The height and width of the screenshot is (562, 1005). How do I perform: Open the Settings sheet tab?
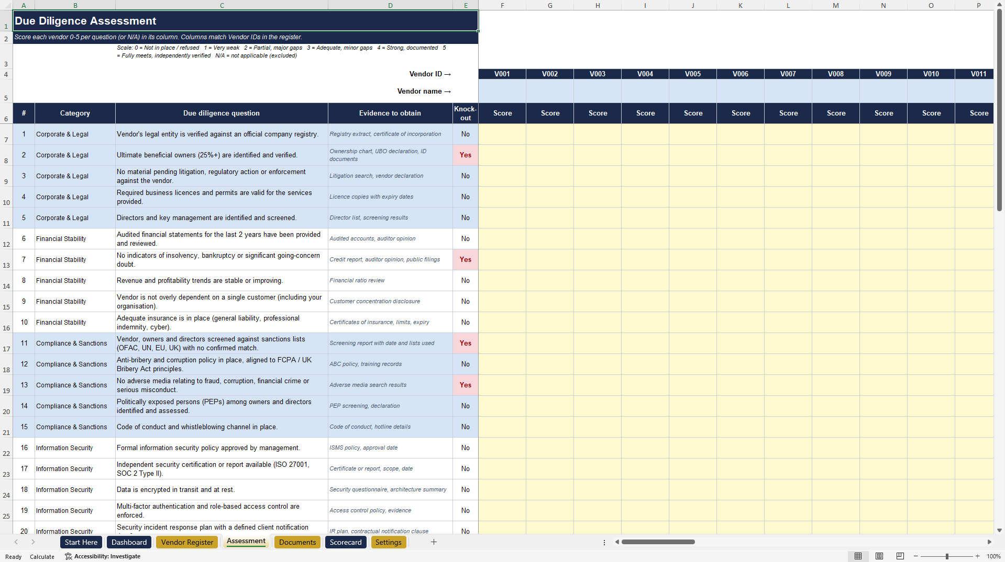click(388, 542)
